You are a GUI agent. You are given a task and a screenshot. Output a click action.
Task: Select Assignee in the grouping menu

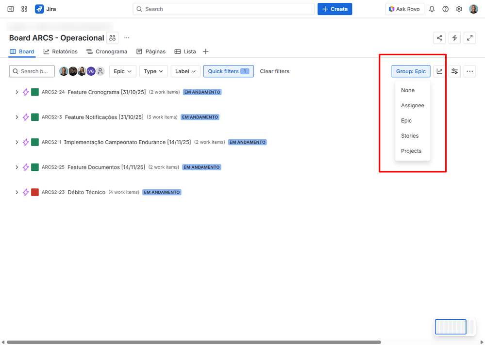click(413, 105)
